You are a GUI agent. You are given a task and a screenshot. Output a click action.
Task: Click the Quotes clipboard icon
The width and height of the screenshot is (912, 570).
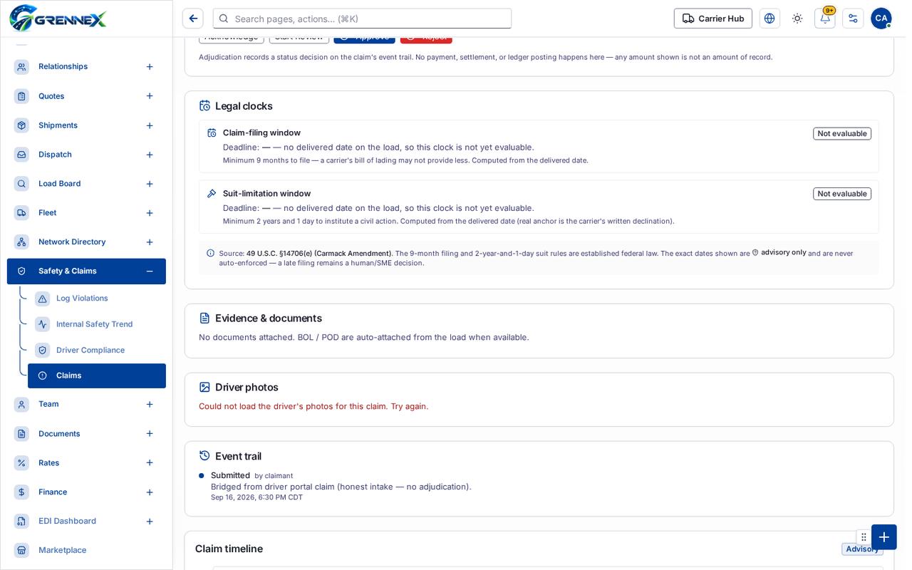pyautogui.click(x=22, y=96)
